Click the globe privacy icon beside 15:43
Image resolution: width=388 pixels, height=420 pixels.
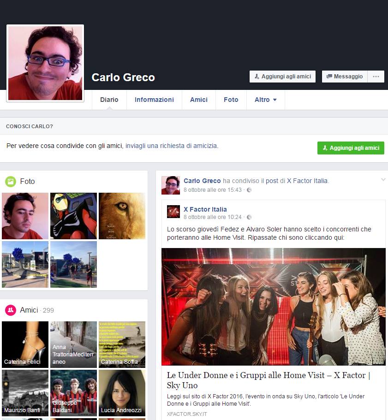click(249, 190)
